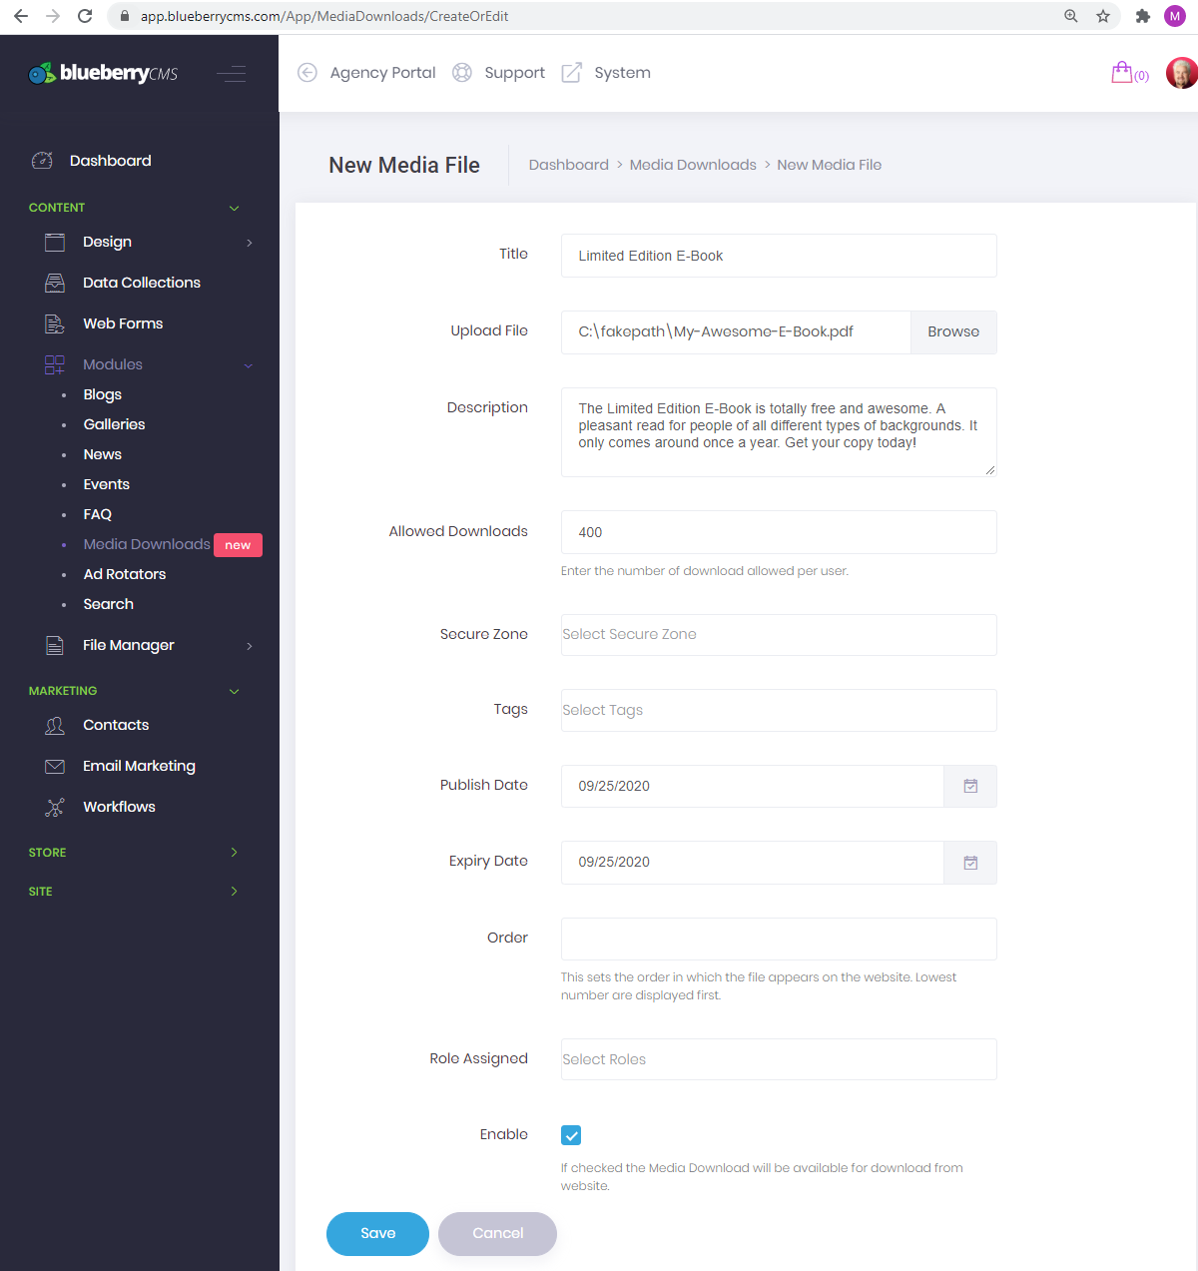Click the Agency Portal back-arrow icon
The height and width of the screenshot is (1271, 1198).
[307, 73]
